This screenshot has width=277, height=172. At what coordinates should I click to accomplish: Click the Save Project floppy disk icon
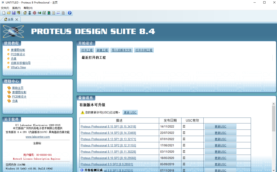pos(14,13)
